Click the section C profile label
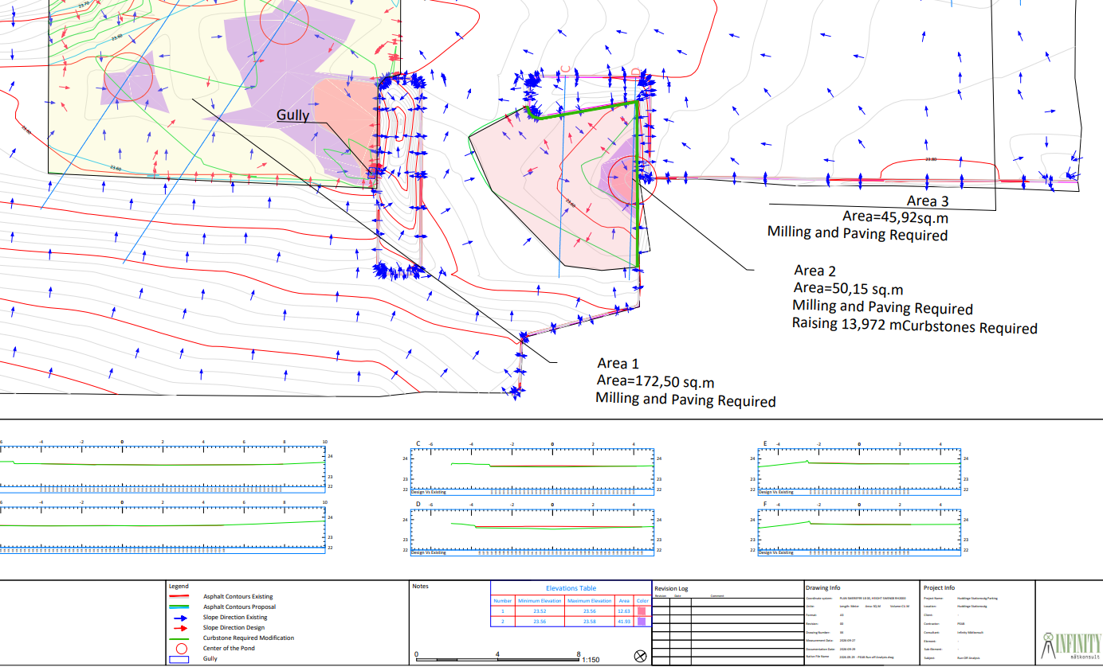The width and height of the screenshot is (1103, 667). pyautogui.click(x=418, y=444)
